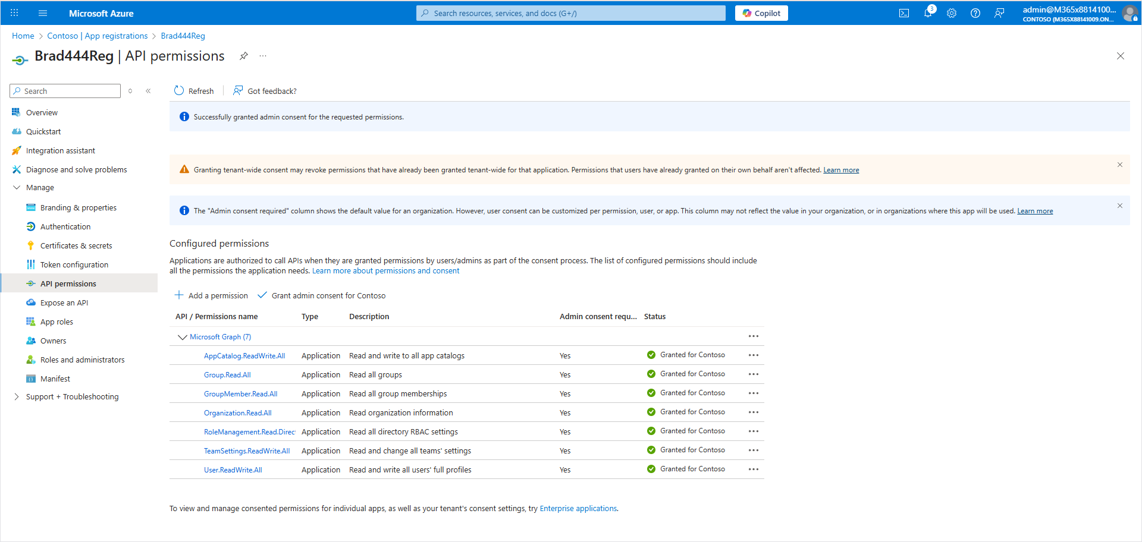This screenshot has height=542, width=1142.
Task: Pin the API permissions page
Action: [x=244, y=56]
